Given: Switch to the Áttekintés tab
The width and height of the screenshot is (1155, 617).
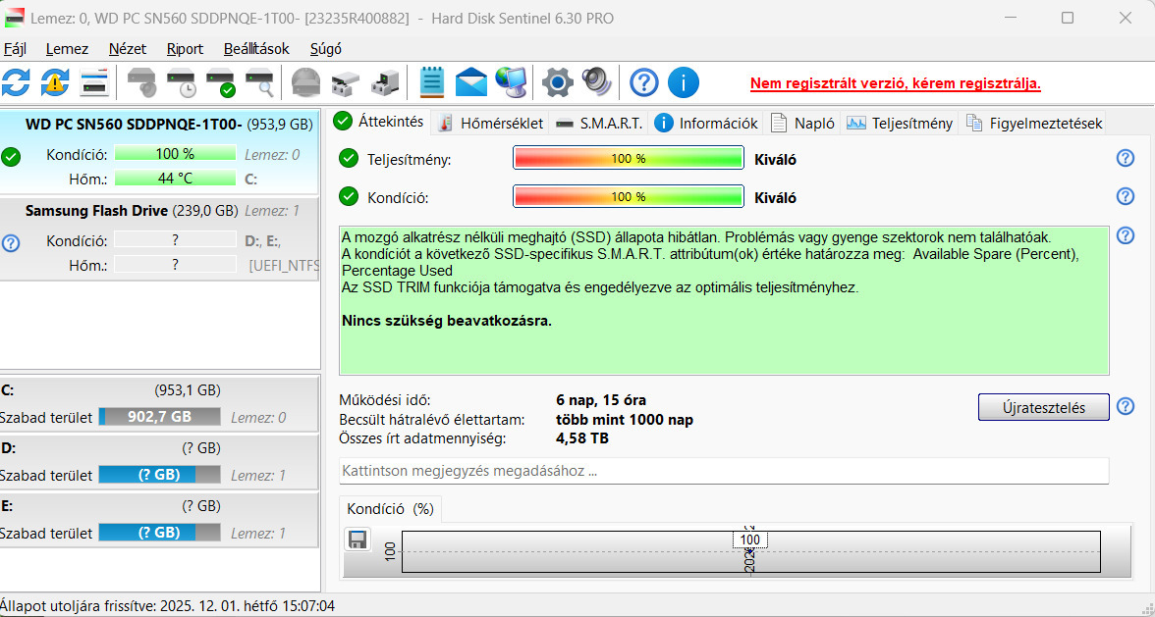Looking at the screenshot, I should pyautogui.click(x=379, y=122).
